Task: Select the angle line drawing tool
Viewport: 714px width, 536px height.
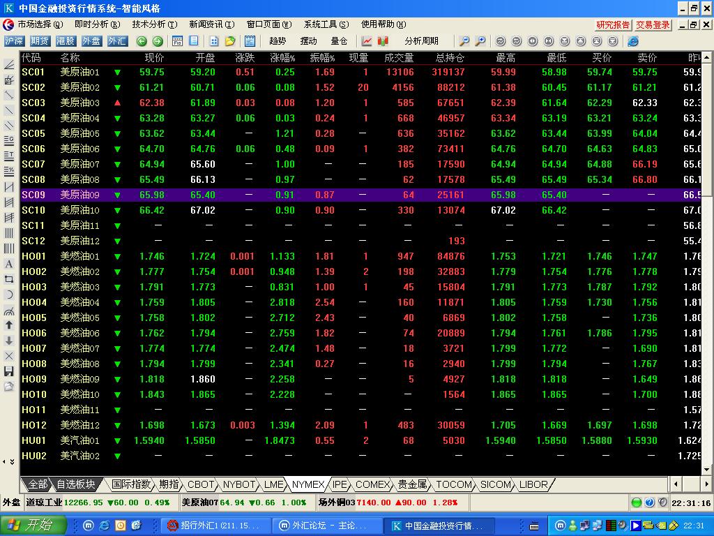Action: [8, 65]
